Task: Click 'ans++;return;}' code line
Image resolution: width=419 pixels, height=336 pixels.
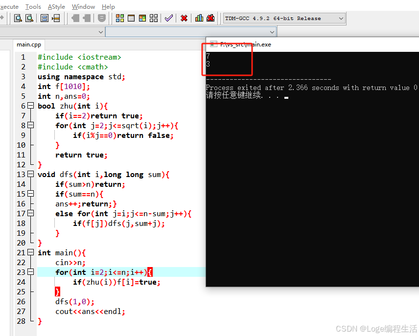Action: click(x=86, y=204)
